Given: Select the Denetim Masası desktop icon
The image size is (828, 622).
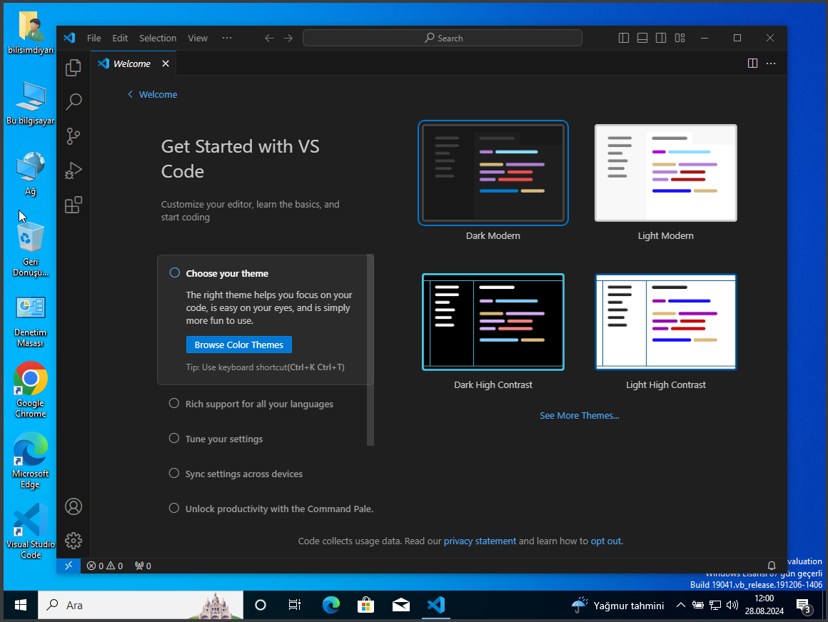Looking at the screenshot, I should [30, 321].
